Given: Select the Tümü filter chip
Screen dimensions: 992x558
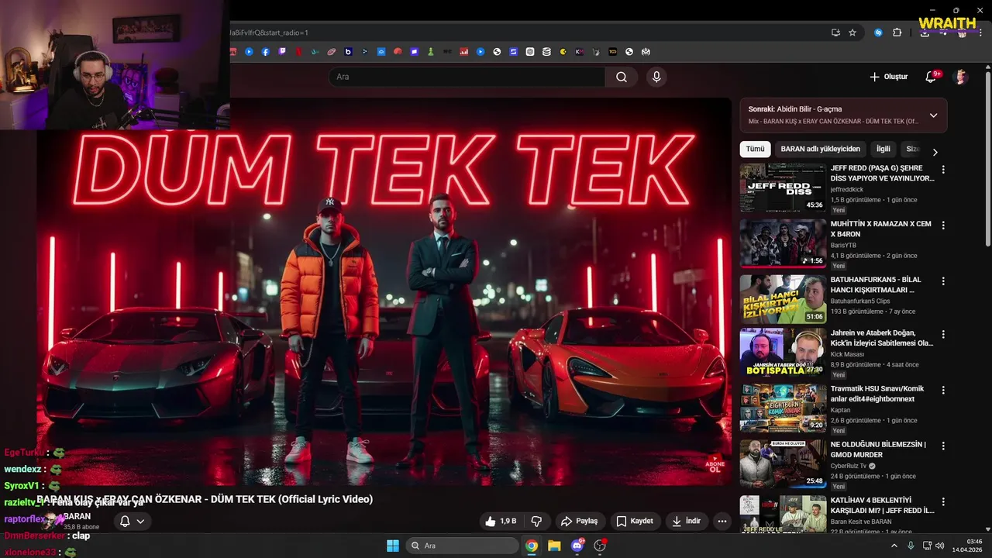Looking at the screenshot, I should [x=756, y=149].
